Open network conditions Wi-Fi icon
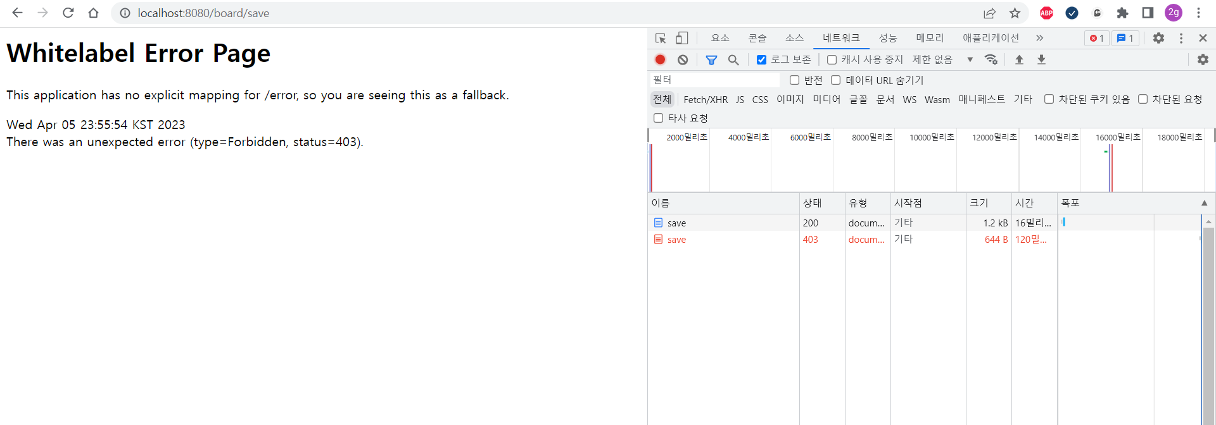The image size is (1216, 425). [991, 59]
